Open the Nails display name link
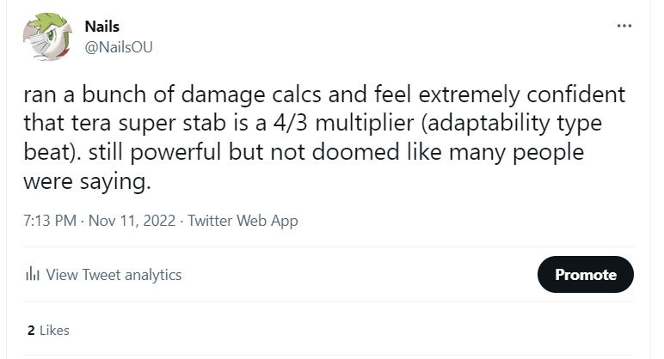 103,27
